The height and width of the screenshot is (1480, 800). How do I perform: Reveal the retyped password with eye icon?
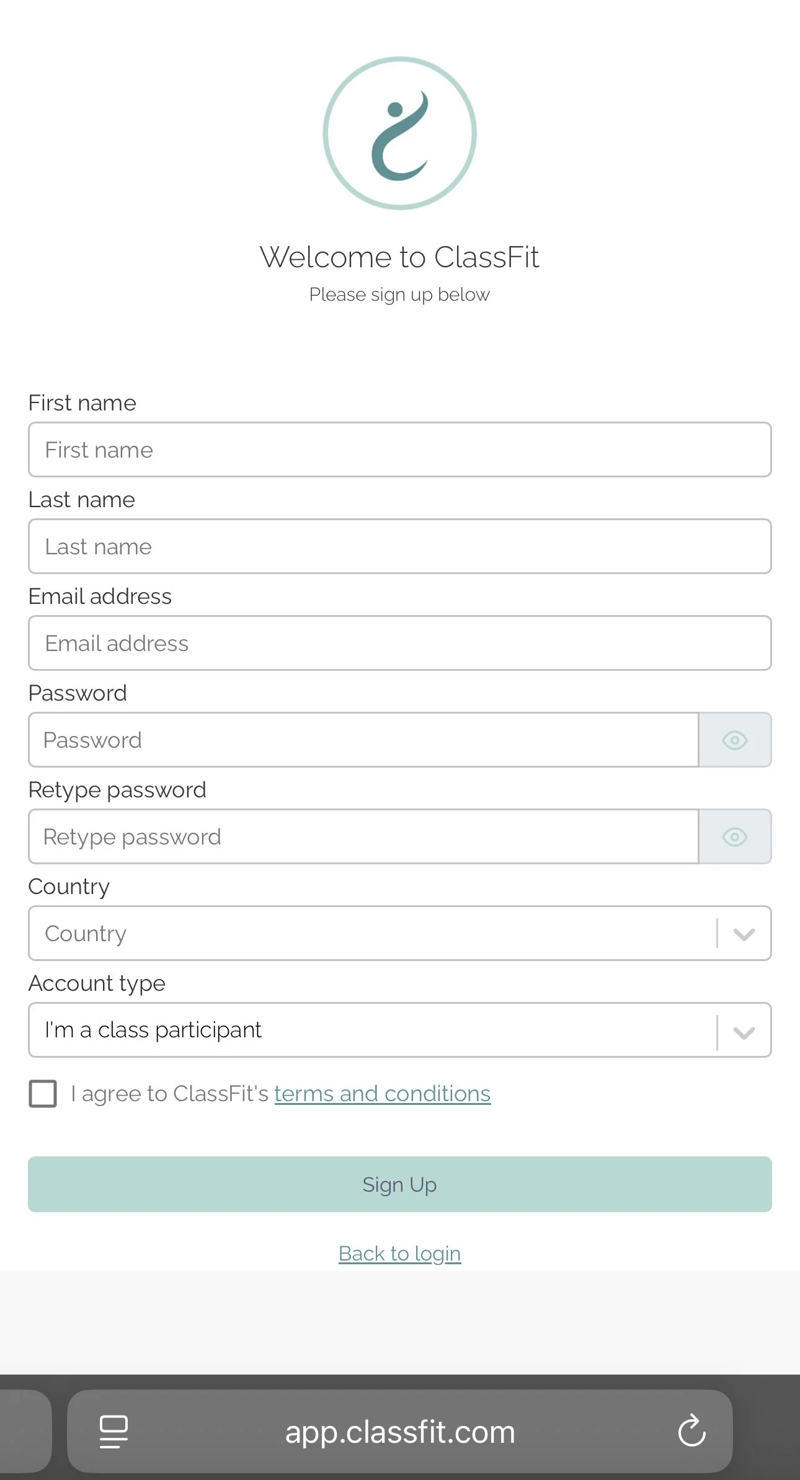735,836
